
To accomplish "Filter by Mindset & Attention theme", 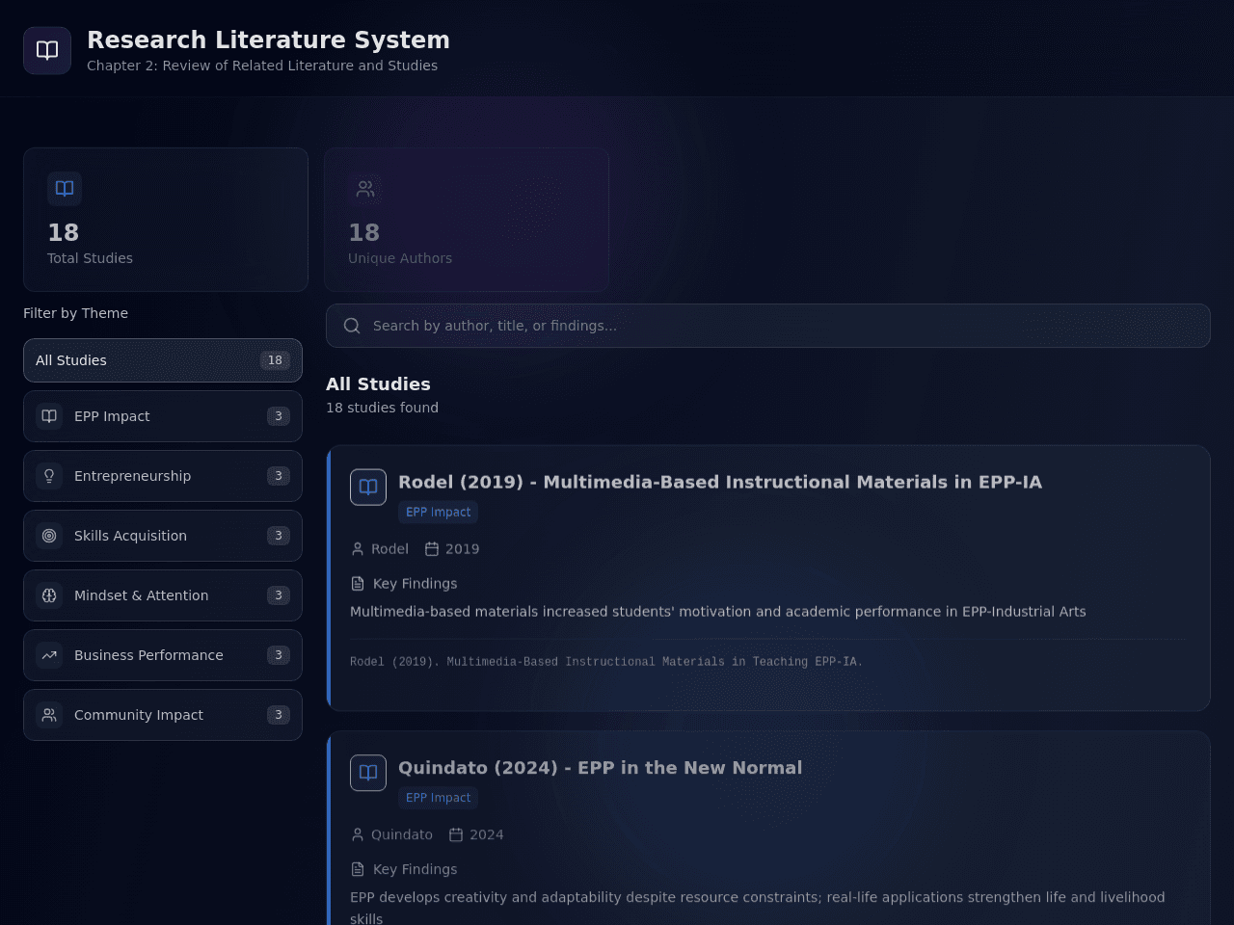I will point(163,595).
